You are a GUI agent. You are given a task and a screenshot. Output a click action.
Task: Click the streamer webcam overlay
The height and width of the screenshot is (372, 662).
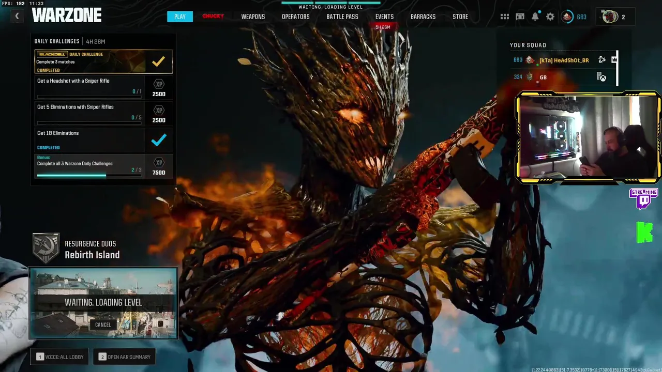point(589,137)
